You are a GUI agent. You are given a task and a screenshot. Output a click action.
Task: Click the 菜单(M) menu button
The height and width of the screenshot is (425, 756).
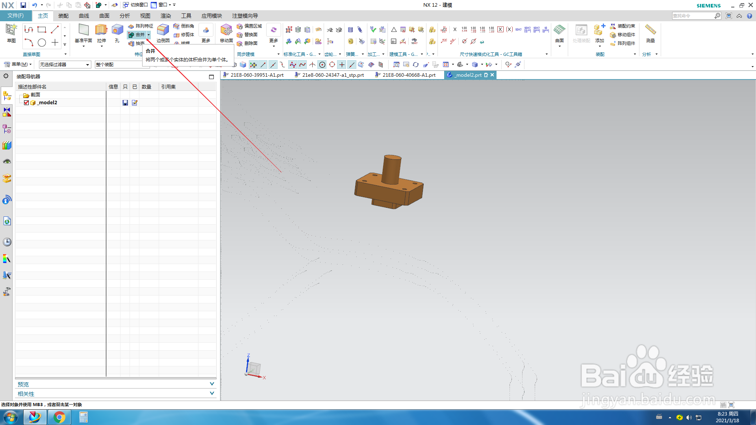coord(18,65)
